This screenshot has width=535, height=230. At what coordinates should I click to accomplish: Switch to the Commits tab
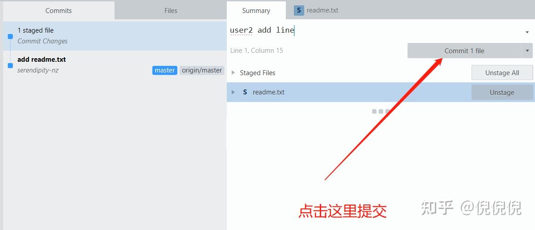(x=59, y=11)
